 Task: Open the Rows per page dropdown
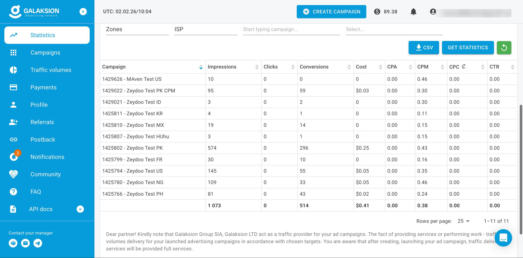(464, 221)
